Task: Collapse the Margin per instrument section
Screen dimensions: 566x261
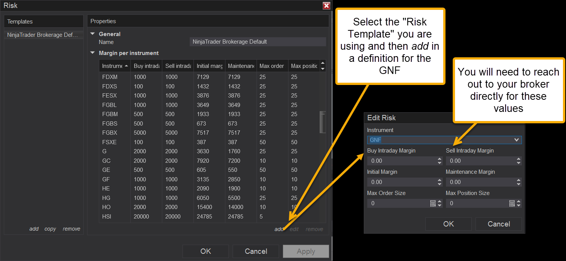Action: click(92, 53)
